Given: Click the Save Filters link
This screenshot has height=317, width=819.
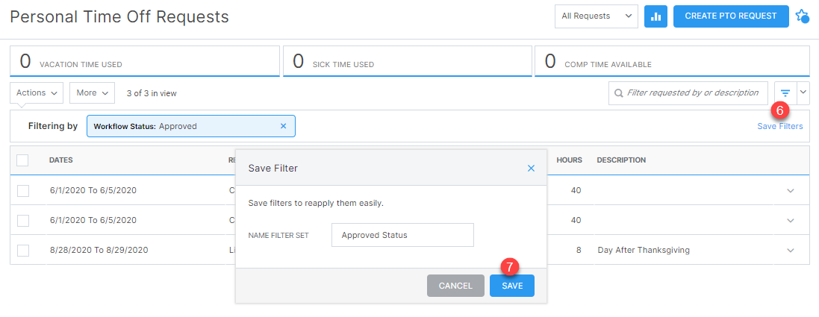Looking at the screenshot, I should tap(779, 126).
